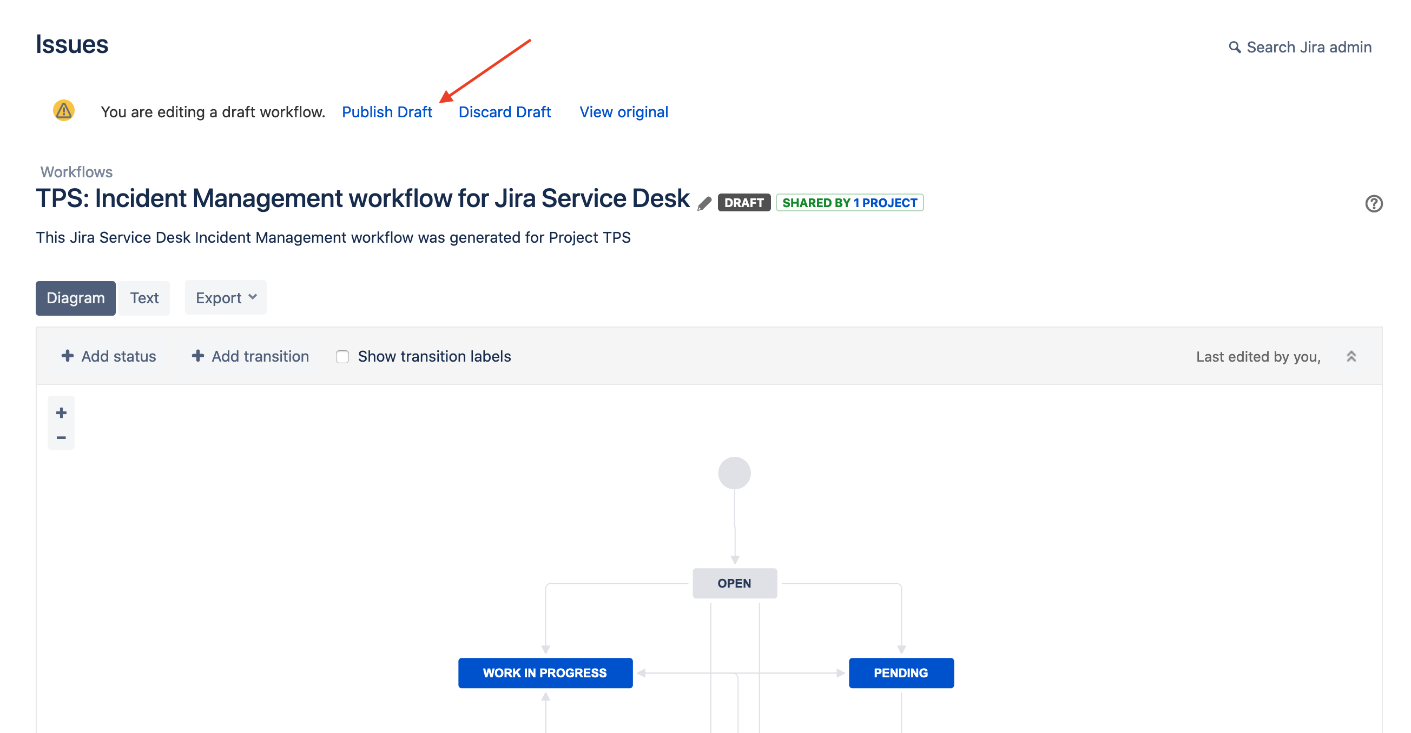Click the Publish Draft link
The height and width of the screenshot is (733, 1411).
(387, 112)
